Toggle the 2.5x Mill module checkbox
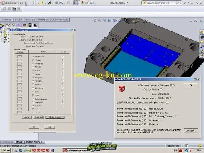The height and width of the screenshot is (153, 204). 33,60
